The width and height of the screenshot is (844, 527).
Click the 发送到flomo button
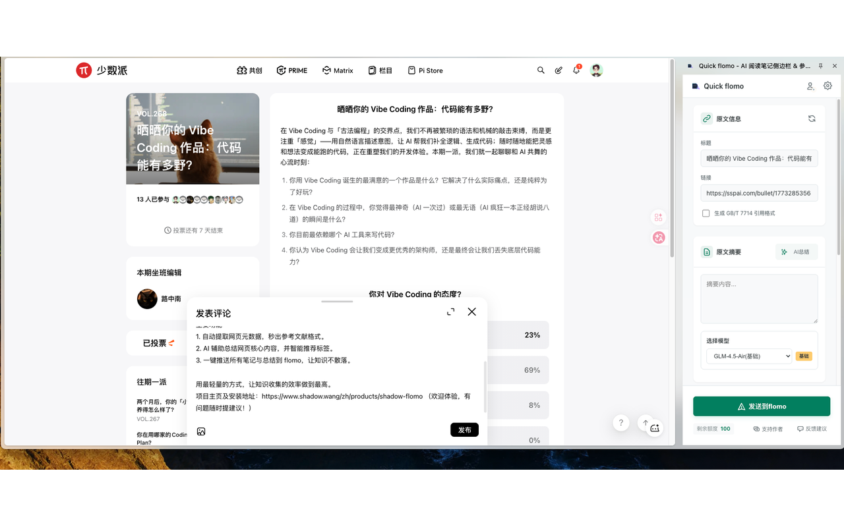coord(762,406)
